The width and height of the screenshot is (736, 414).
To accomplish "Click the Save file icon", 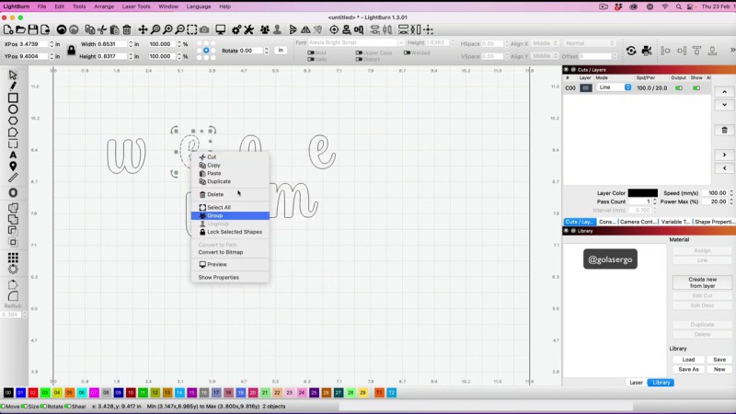I will [x=34, y=30].
